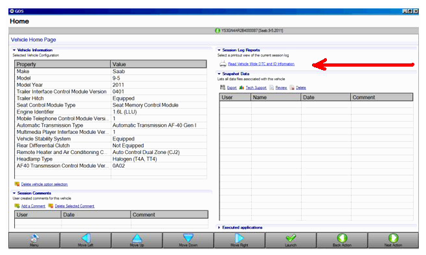Click the Add a Comment icon
426x255 pixels.
click(17, 206)
